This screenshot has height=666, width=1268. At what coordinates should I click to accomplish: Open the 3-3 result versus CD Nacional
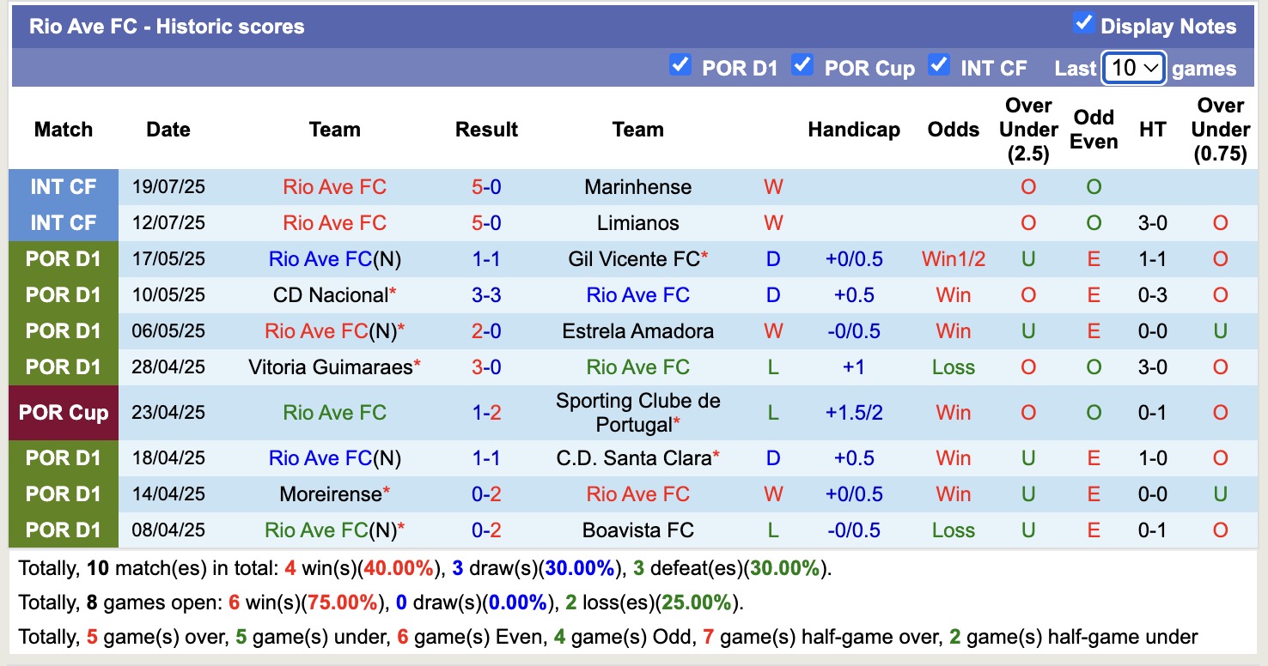[x=486, y=295]
